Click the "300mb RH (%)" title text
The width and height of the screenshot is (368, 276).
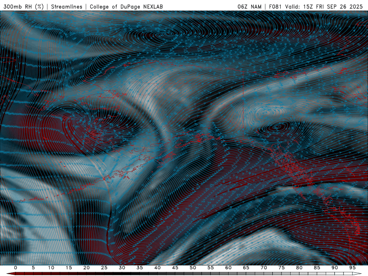click(24, 6)
